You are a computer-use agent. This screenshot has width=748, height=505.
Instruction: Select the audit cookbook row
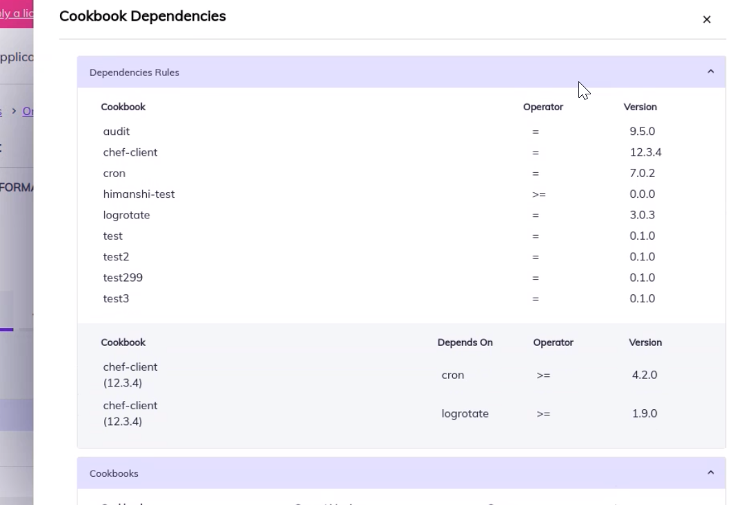[117, 132]
